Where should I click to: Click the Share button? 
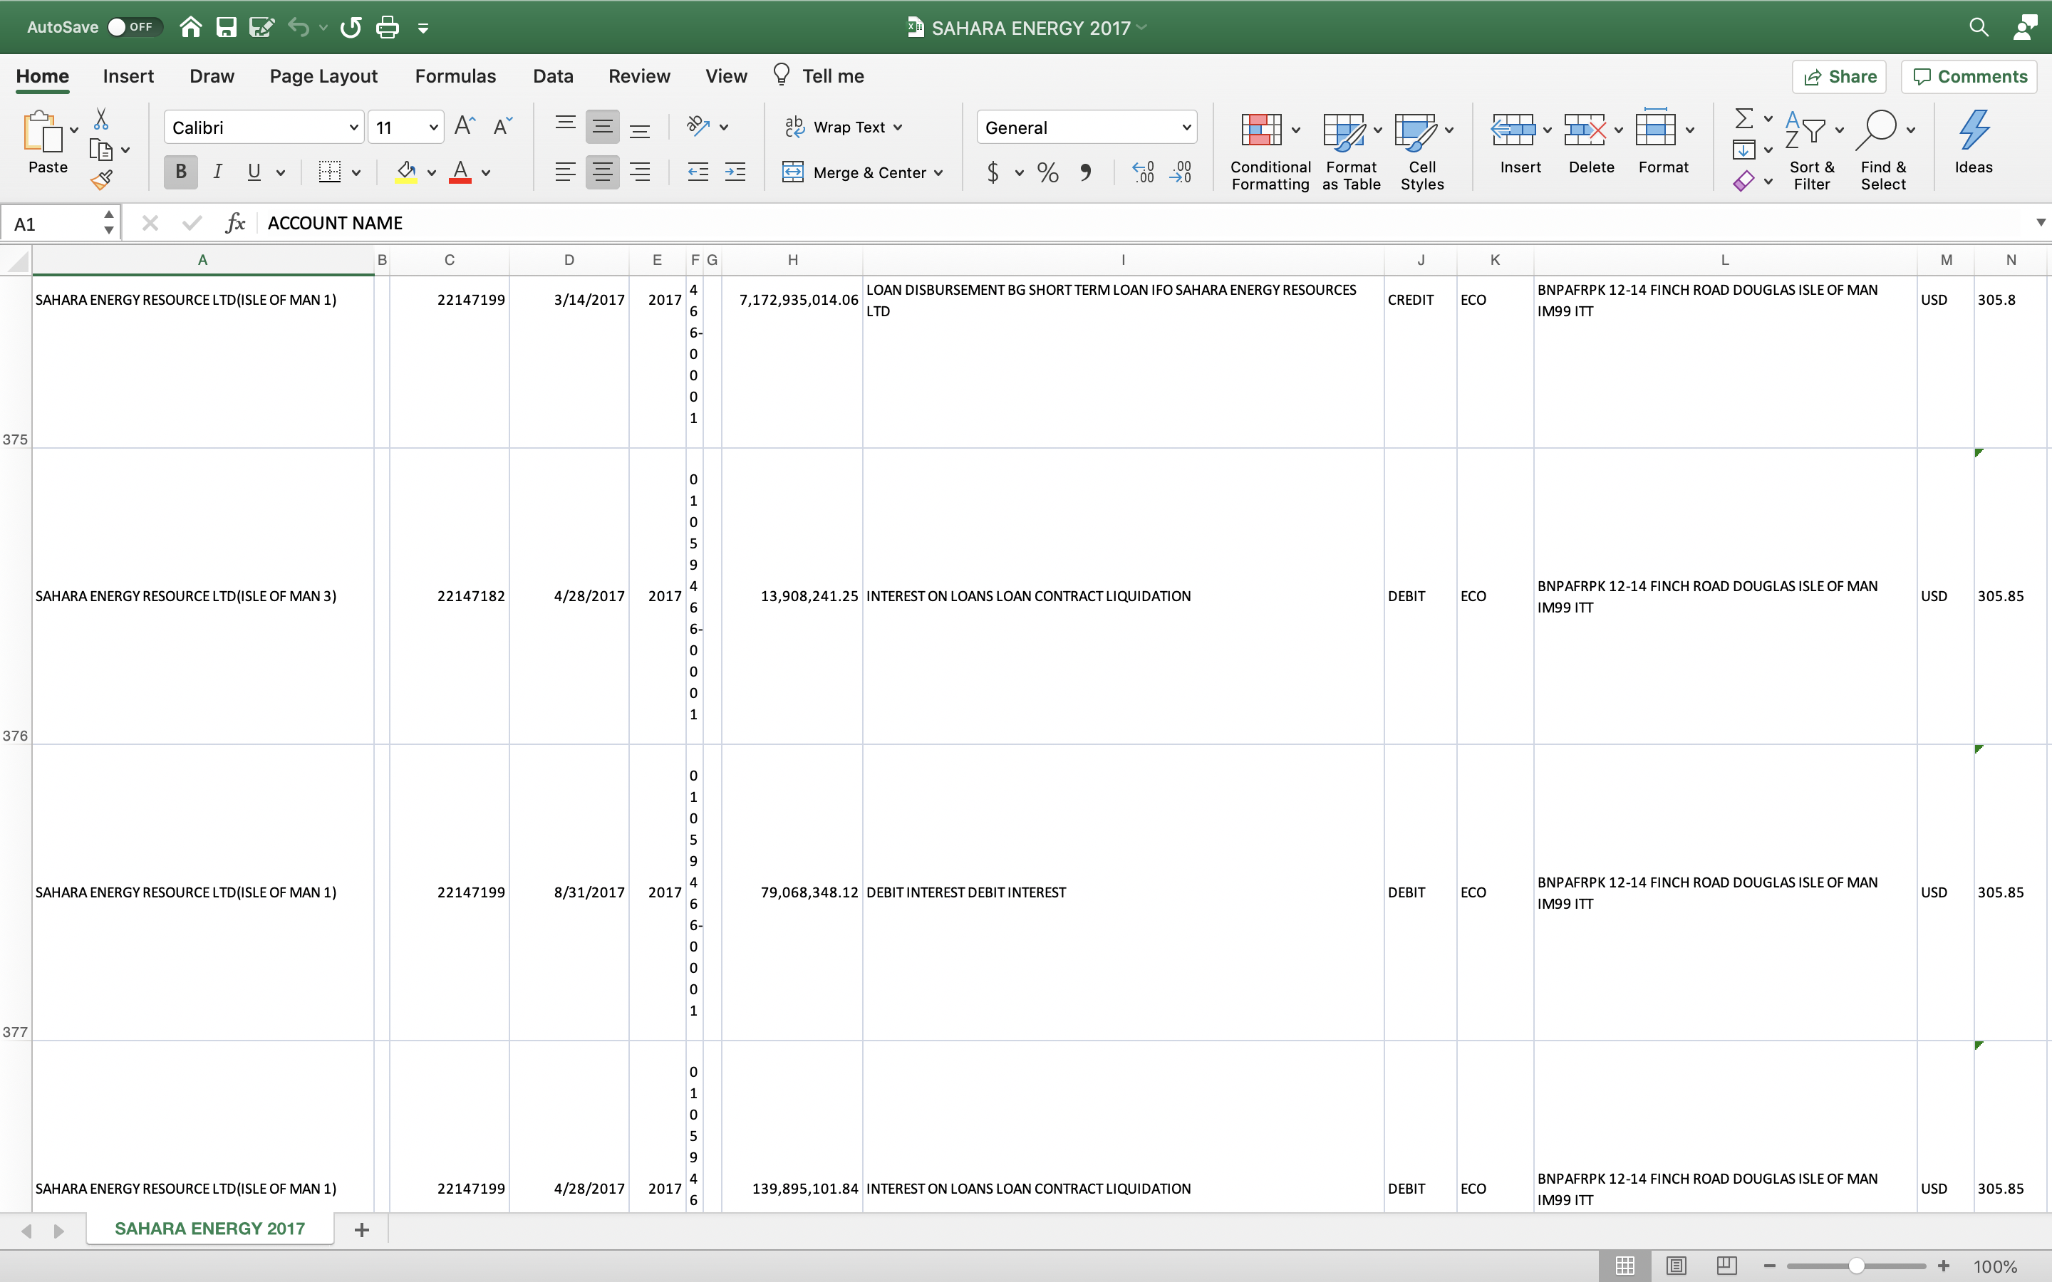1839,76
